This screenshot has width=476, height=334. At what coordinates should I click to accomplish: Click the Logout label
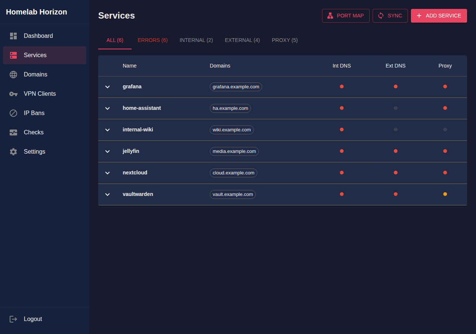[33, 319]
